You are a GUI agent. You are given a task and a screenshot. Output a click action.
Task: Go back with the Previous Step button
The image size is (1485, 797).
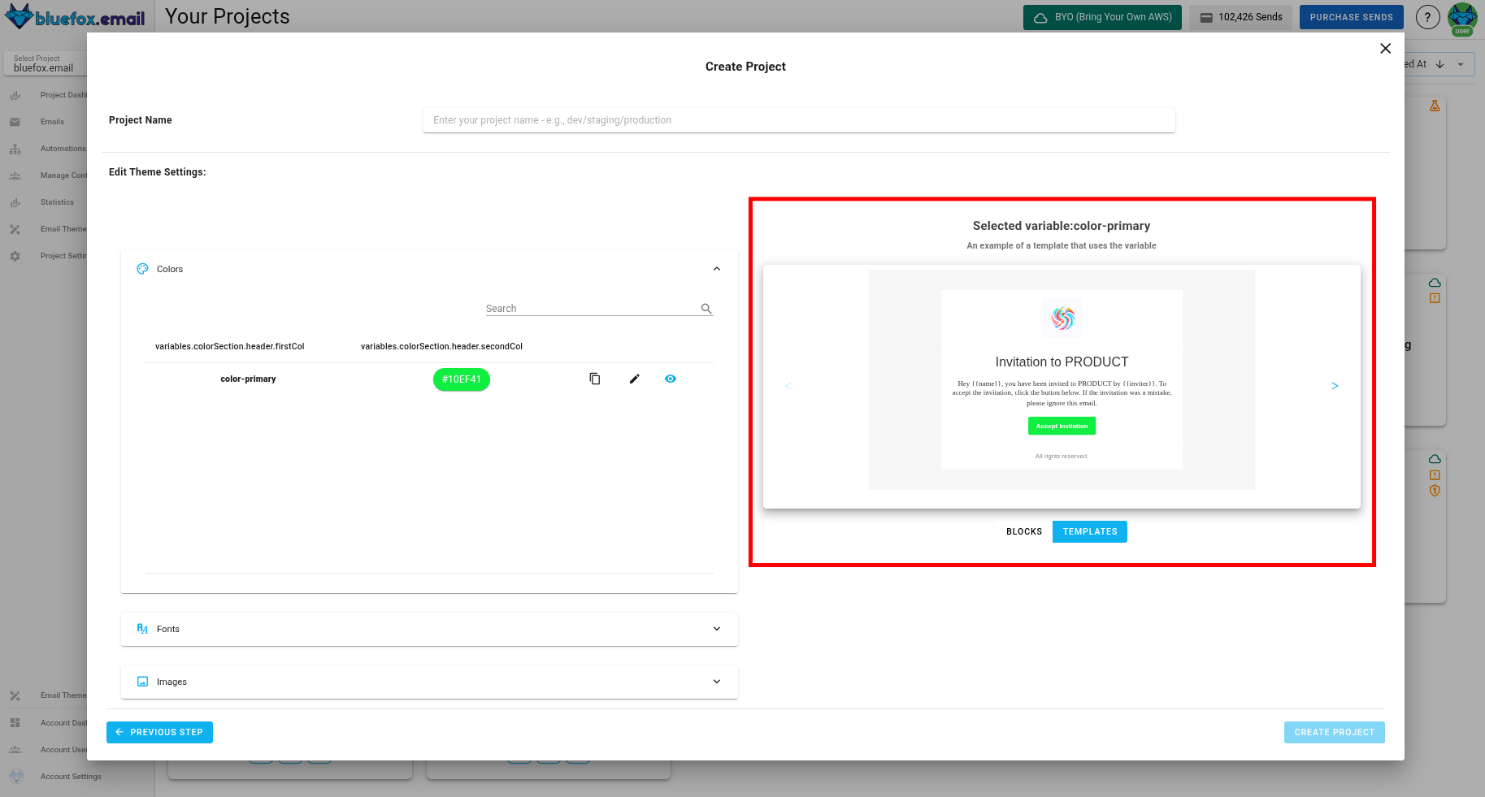tap(159, 732)
